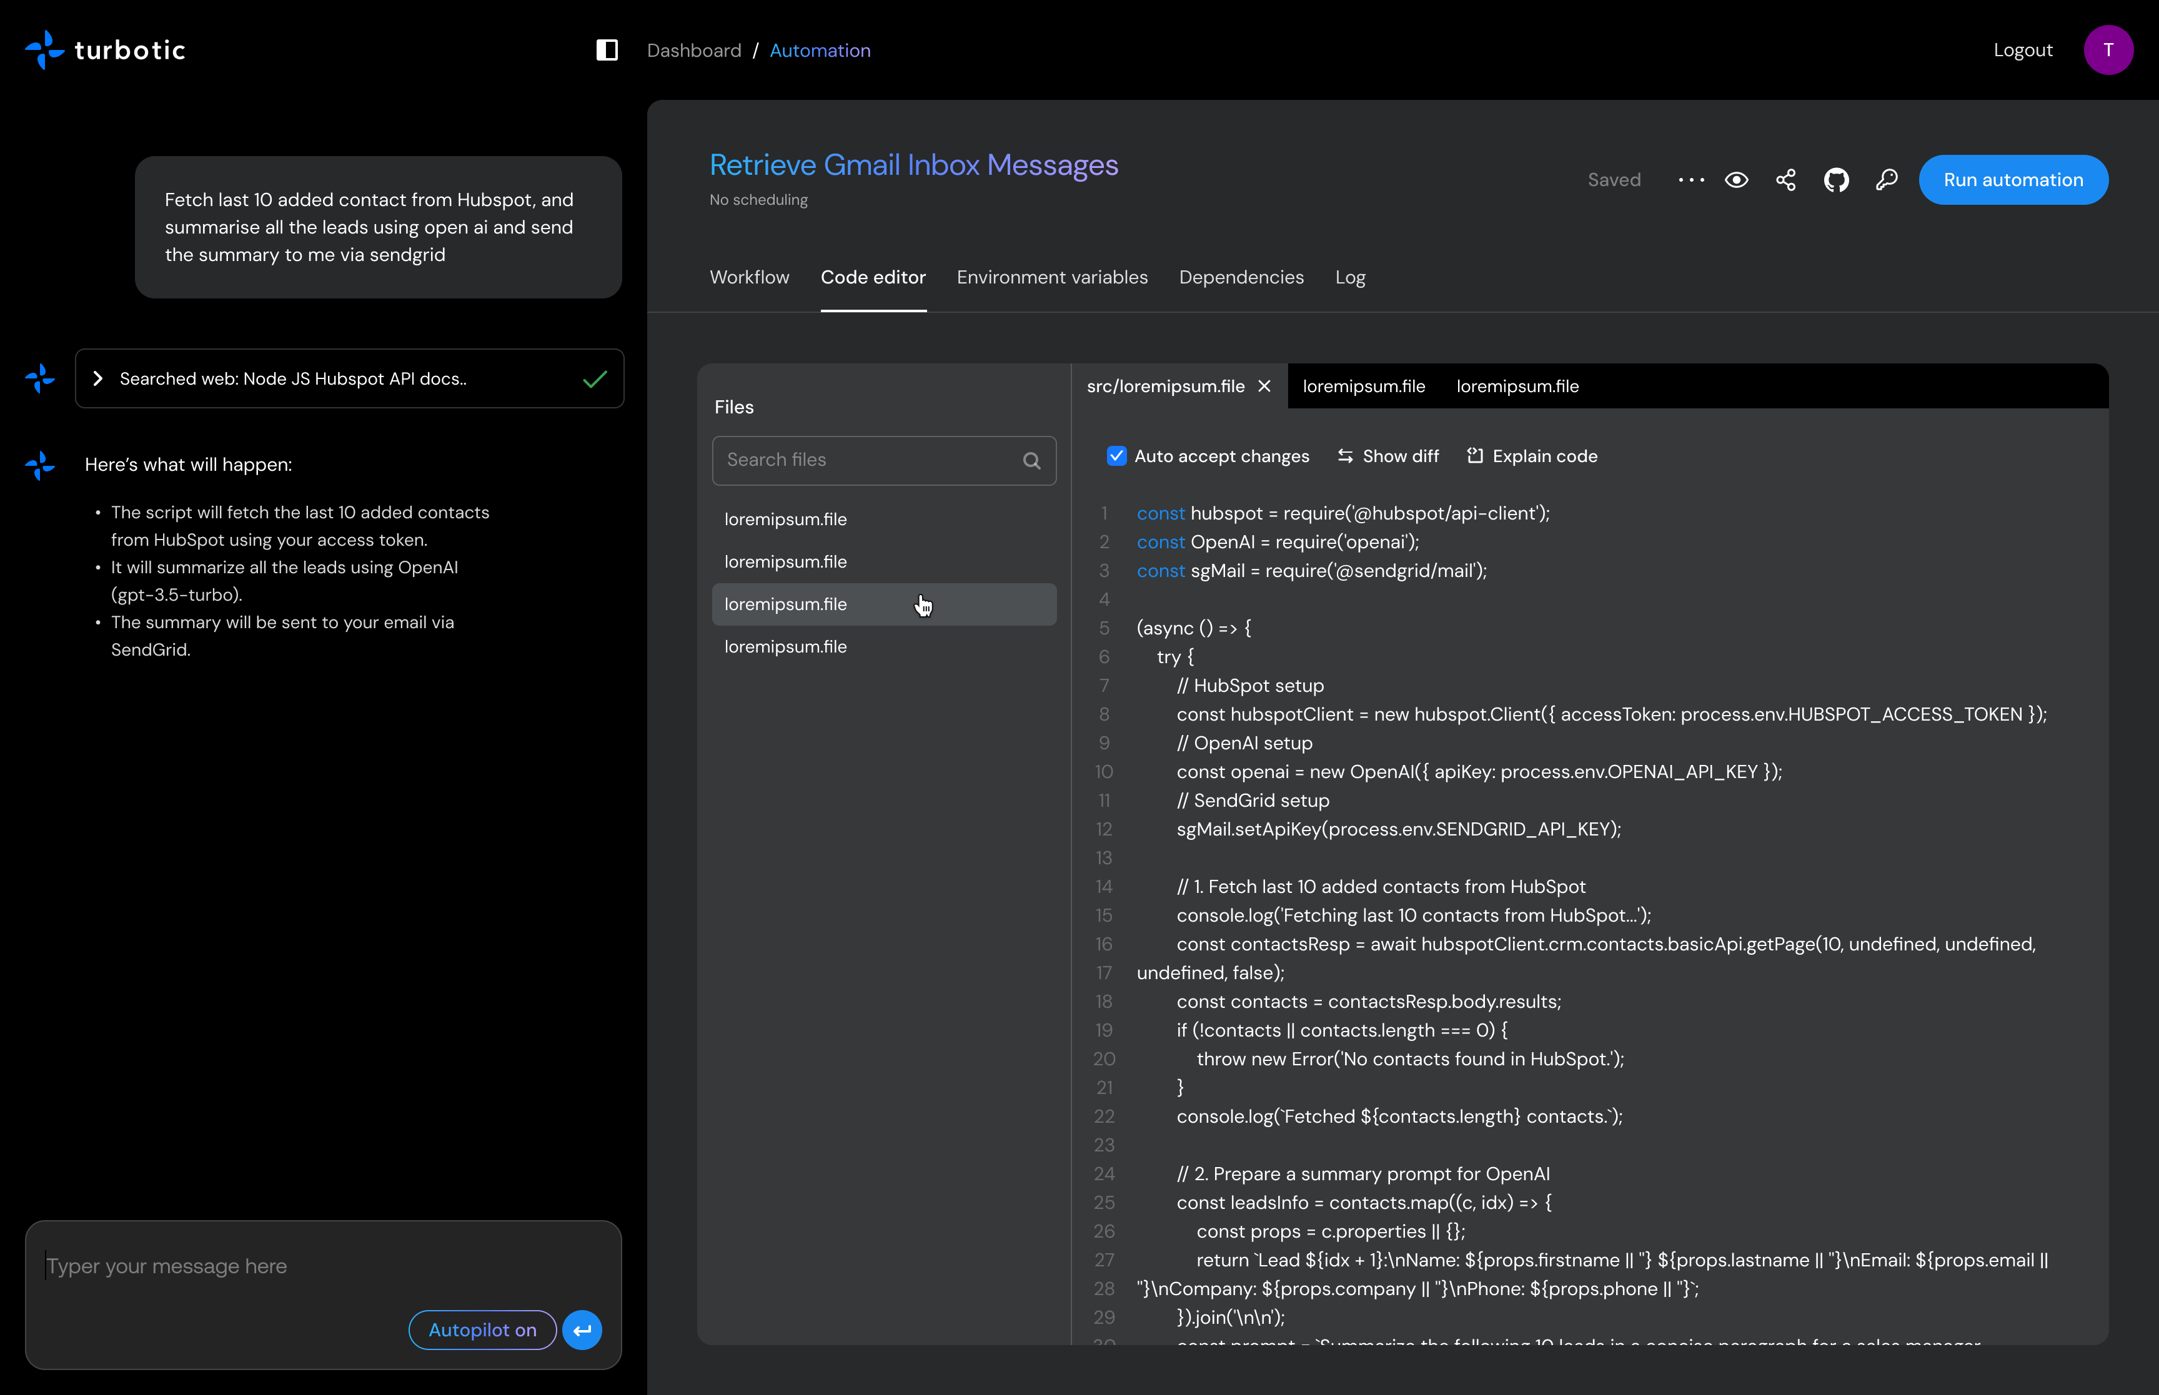Open the more options ellipsis menu

pos(1690,179)
